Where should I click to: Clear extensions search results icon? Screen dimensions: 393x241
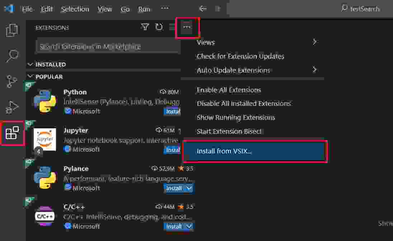(x=172, y=27)
